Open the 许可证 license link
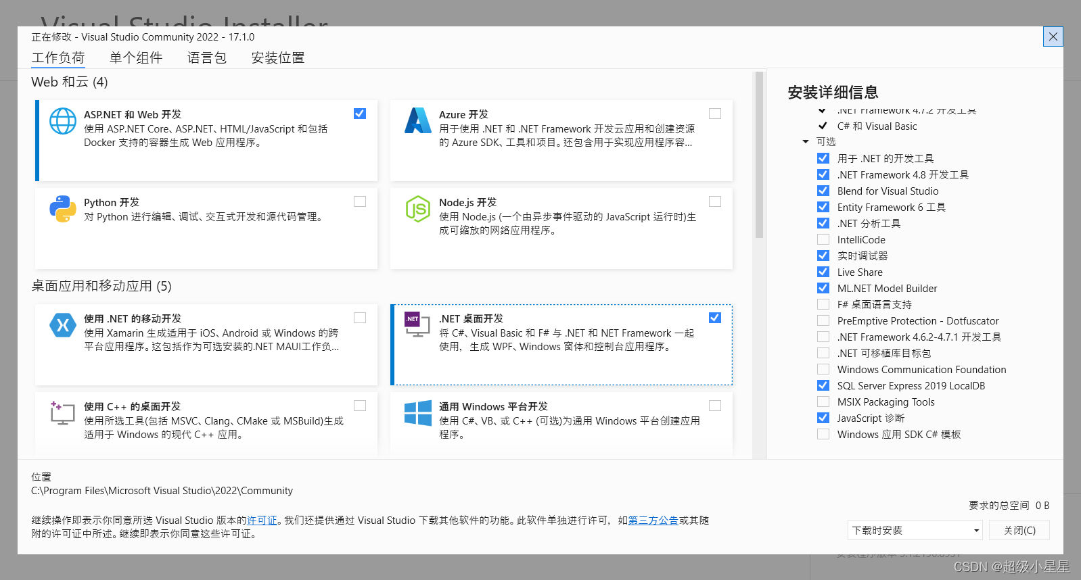1081x580 pixels. click(262, 521)
